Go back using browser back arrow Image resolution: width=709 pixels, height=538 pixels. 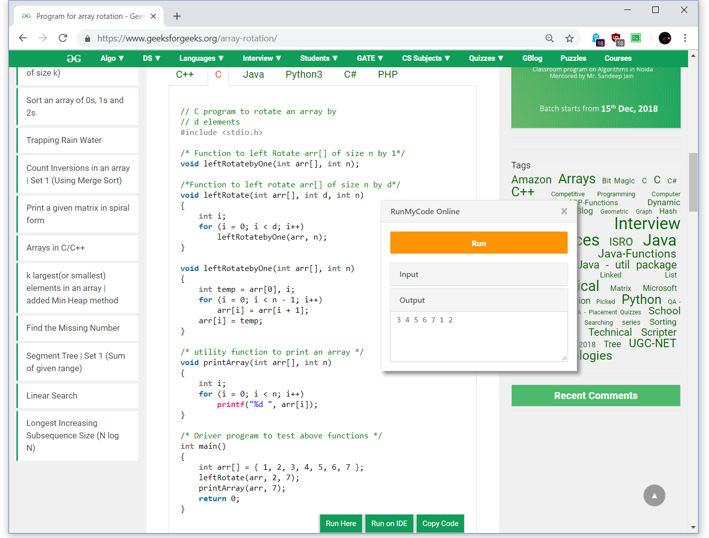[x=23, y=38]
